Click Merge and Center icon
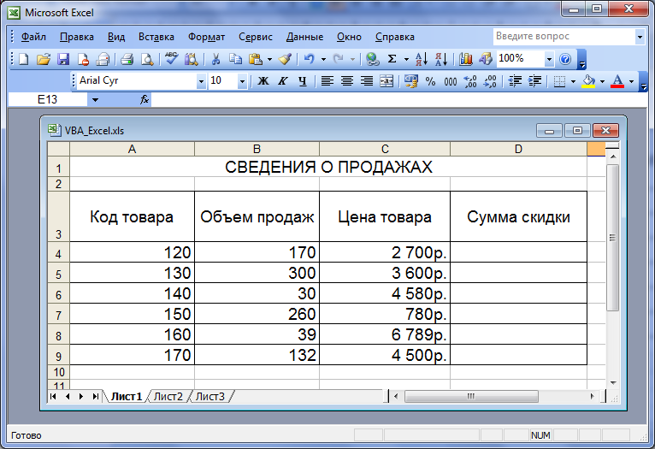The width and height of the screenshot is (655, 449). (387, 81)
